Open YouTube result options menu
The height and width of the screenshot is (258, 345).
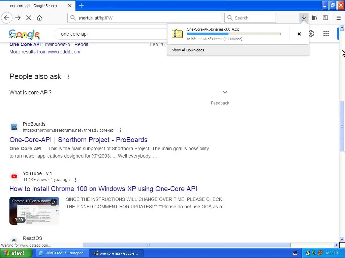click(x=75, y=180)
